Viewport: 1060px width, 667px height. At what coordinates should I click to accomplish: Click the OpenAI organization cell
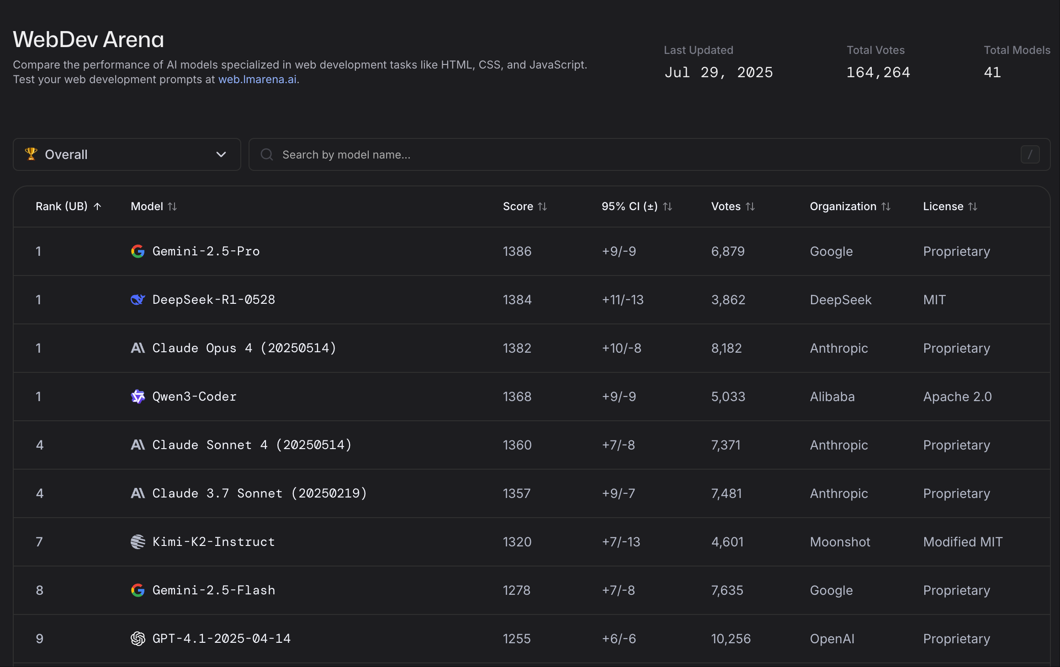click(x=832, y=639)
